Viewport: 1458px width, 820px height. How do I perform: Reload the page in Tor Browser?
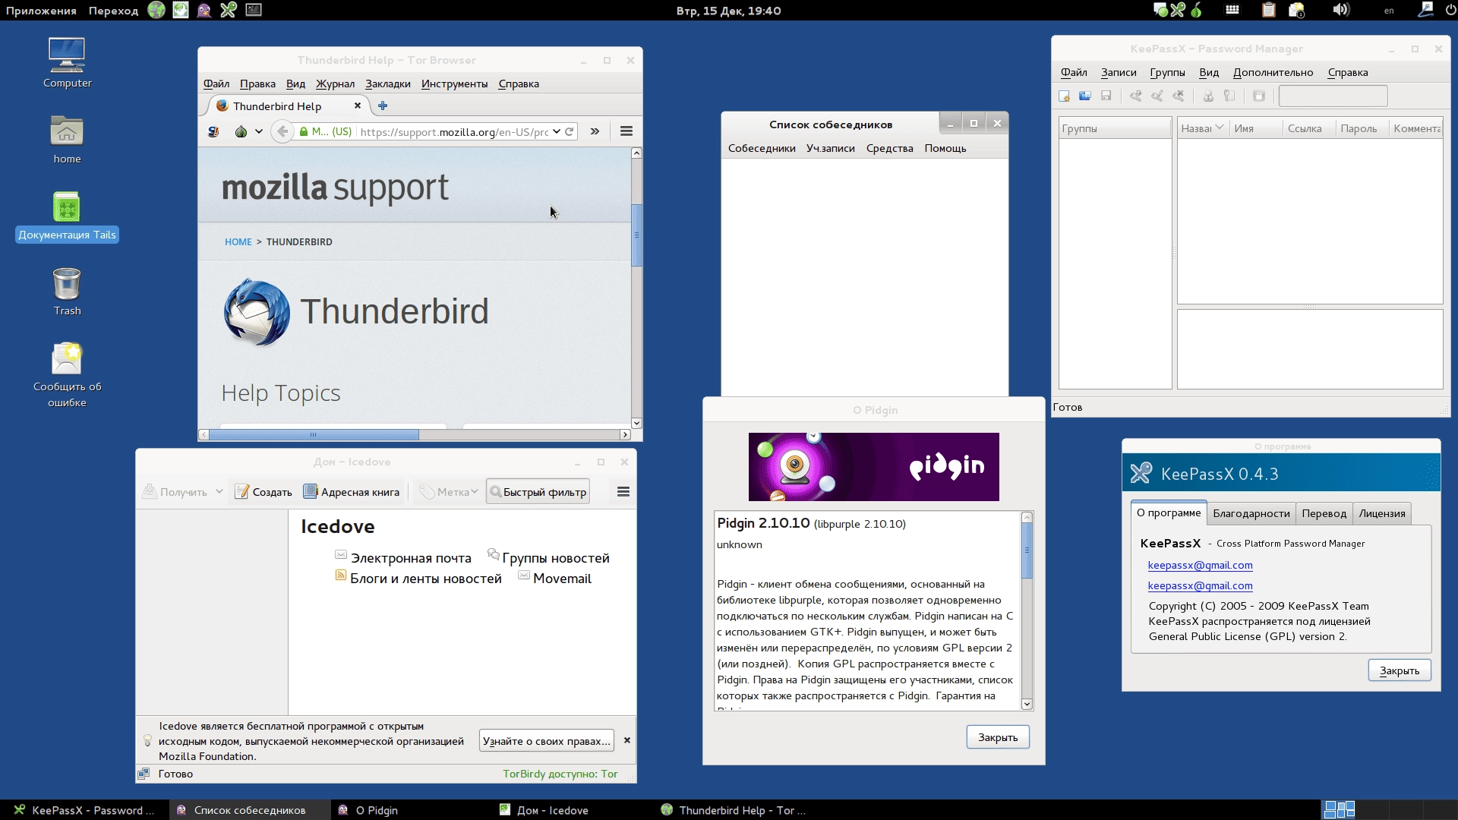pos(569,131)
